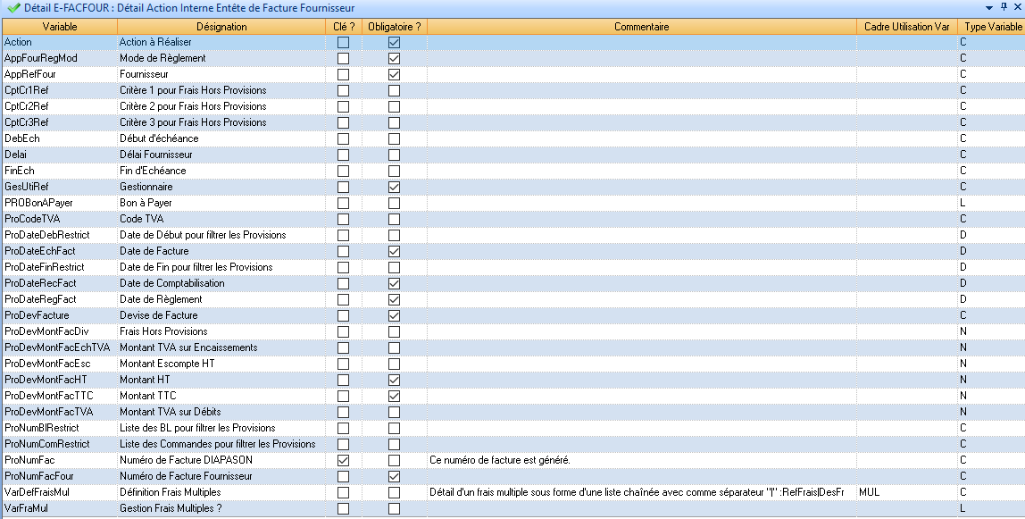
Task: Click the Date de Facture designation cell
Action: coord(221,251)
